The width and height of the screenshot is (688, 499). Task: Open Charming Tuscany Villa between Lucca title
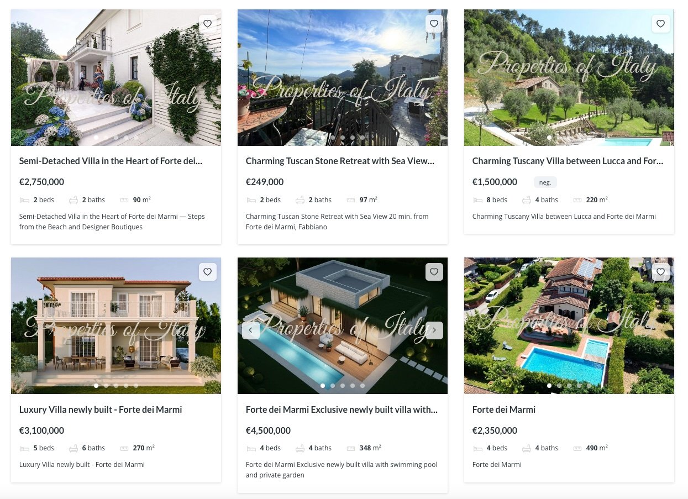click(x=568, y=161)
